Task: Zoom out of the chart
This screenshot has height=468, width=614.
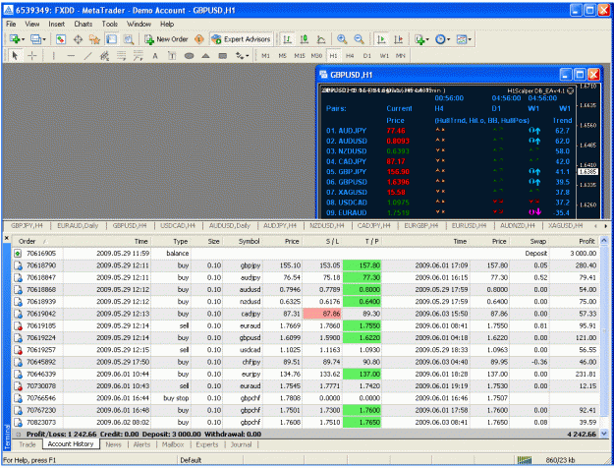Action: click(359, 39)
